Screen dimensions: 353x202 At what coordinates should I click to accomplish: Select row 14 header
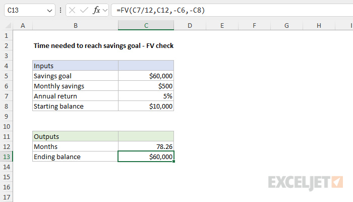[x=6, y=167]
